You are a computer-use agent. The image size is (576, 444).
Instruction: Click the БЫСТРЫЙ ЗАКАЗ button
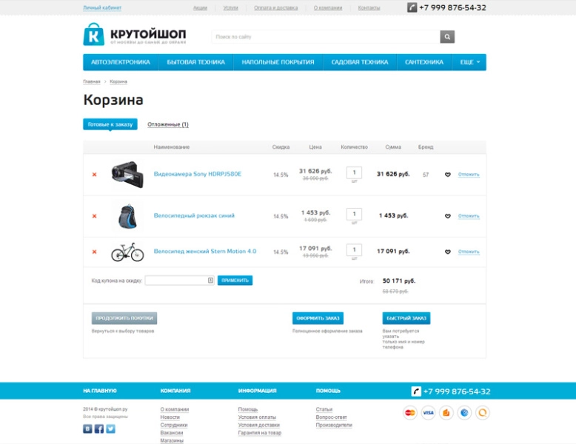pos(406,318)
